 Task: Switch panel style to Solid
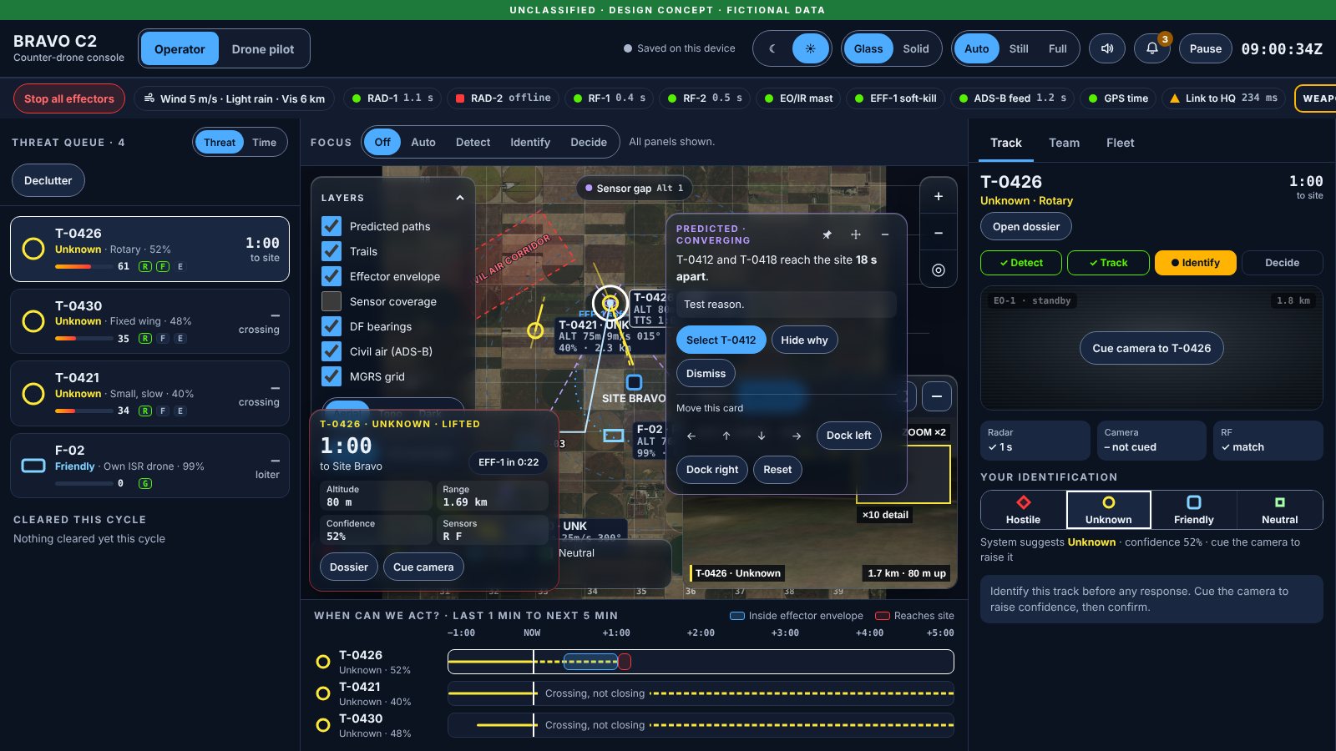tap(916, 48)
